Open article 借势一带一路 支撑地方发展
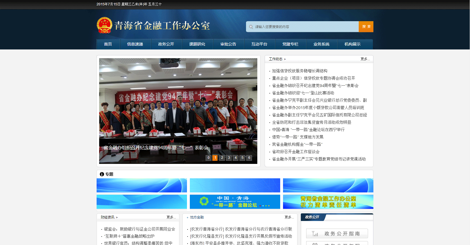This screenshot has height=245, width=470. coord(298,137)
